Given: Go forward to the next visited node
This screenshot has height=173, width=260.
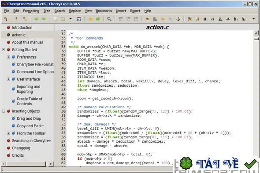Looking at the screenshot, I should coord(44,19).
